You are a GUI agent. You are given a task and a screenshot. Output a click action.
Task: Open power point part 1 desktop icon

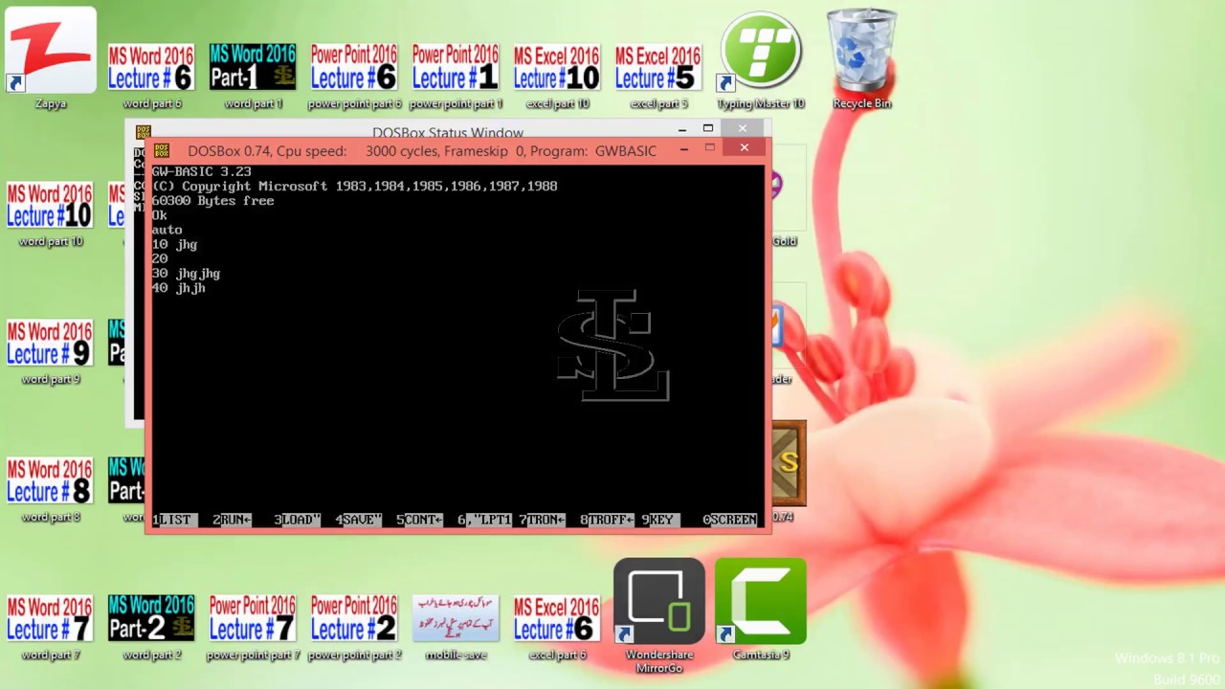[456, 75]
